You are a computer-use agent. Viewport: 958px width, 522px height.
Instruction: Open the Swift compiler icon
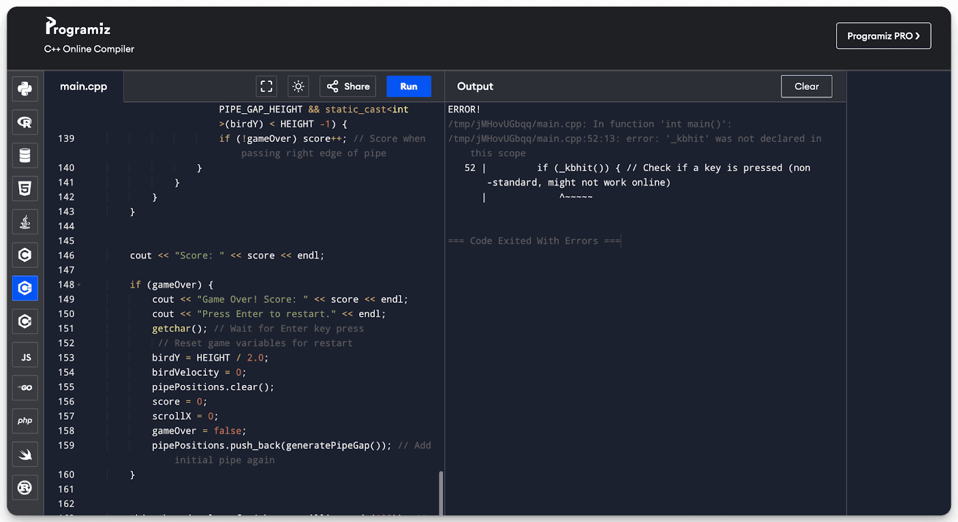[25, 454]
